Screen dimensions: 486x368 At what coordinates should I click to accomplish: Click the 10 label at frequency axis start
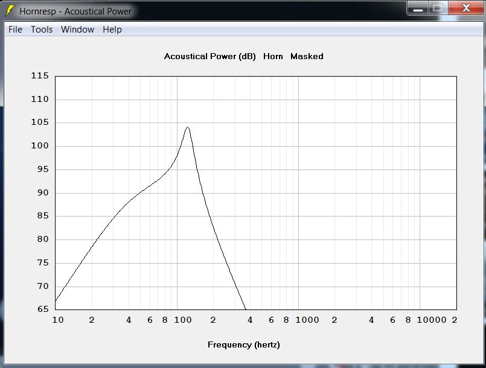point(58,320)
